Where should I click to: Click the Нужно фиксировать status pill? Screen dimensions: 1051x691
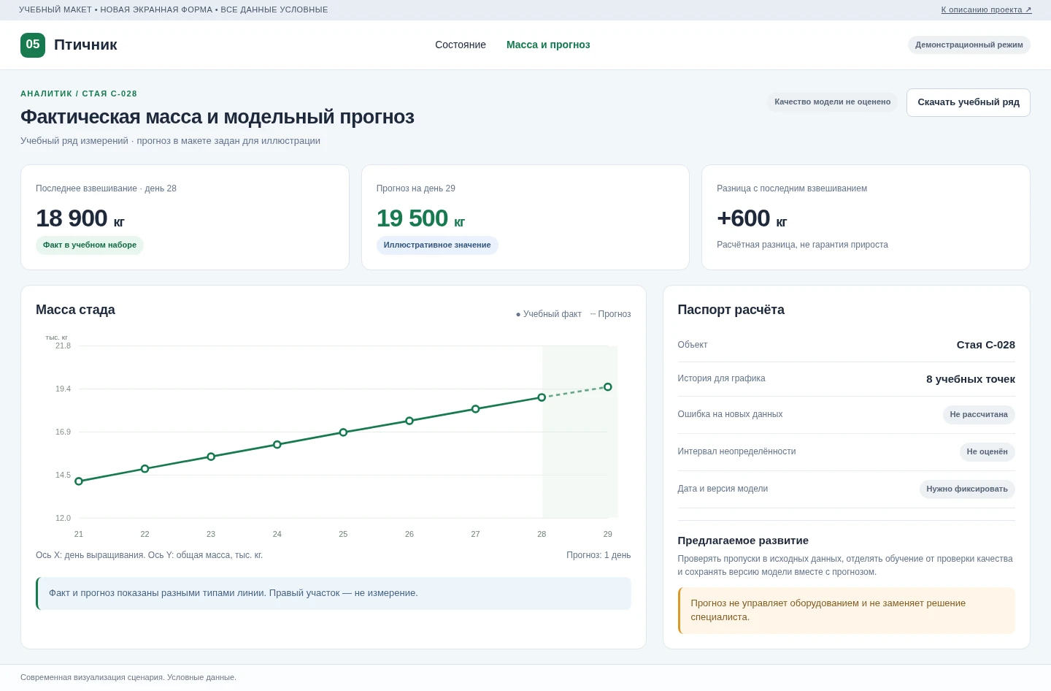(967, 489)
